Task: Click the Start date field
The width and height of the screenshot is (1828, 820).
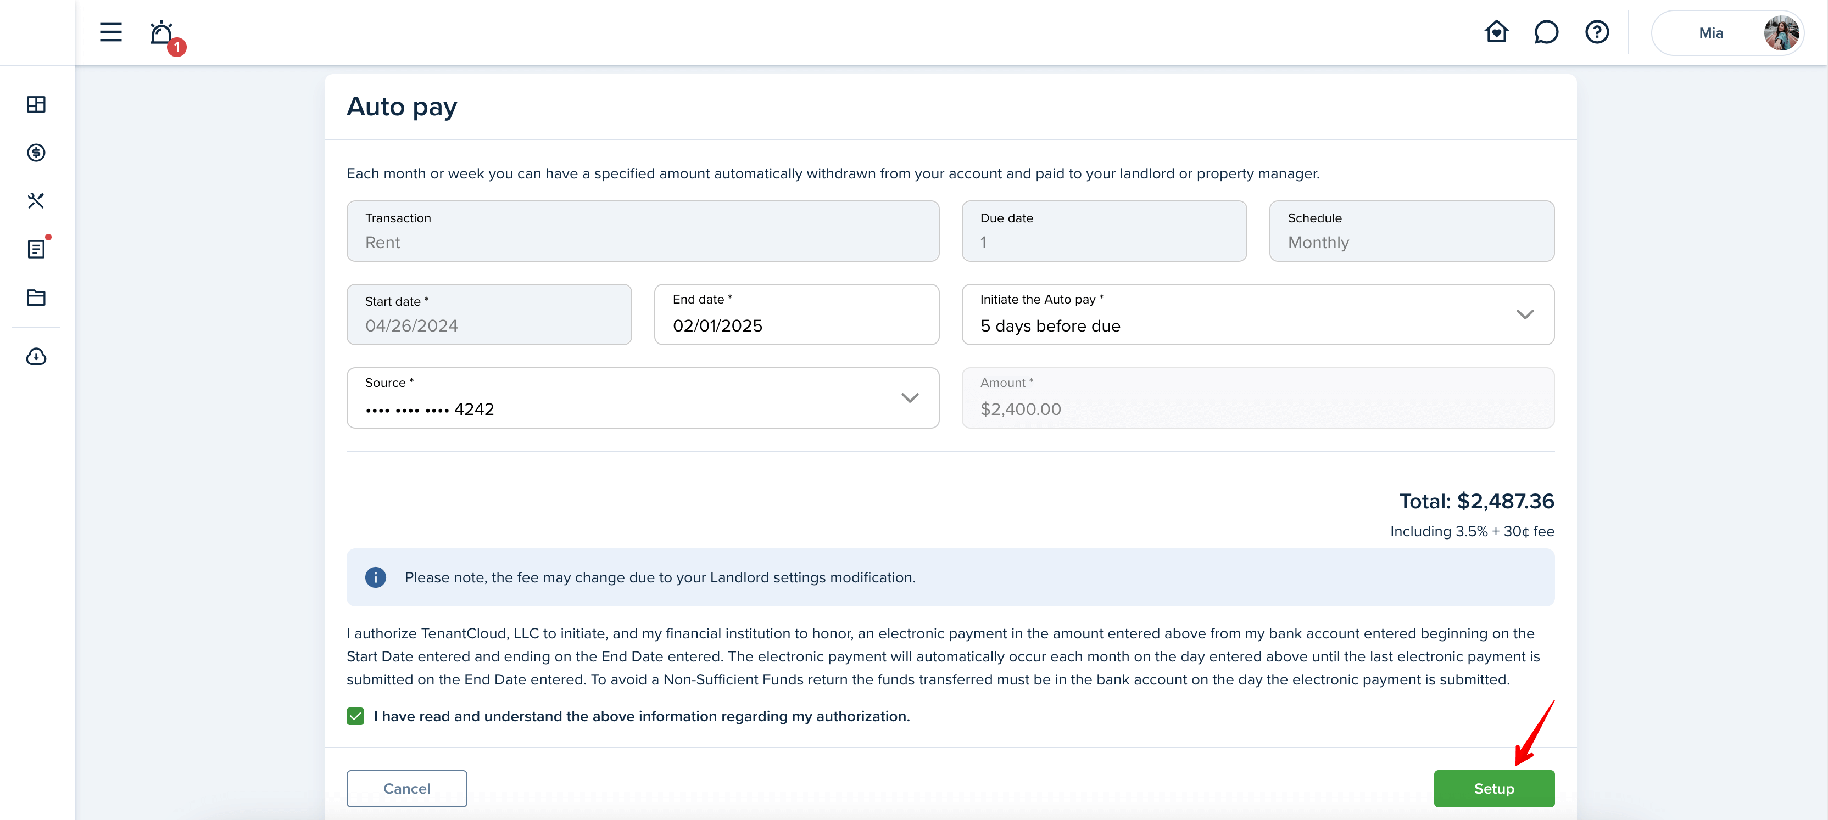Action: click(x=489, y=314)
